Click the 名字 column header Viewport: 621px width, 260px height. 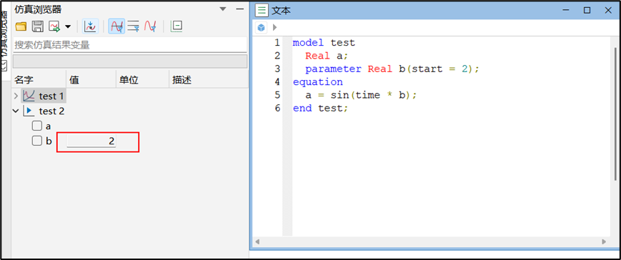click(x=39, y=80)
